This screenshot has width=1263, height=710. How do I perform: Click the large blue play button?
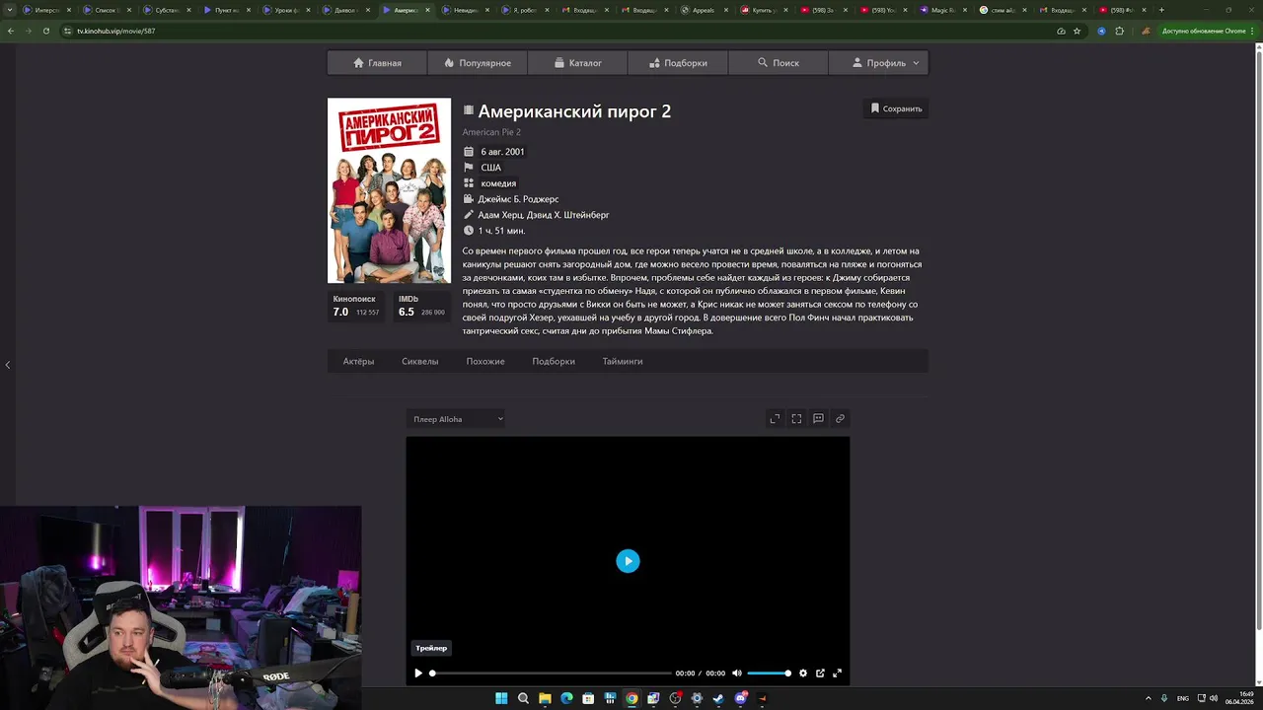[x=628, y=561]
